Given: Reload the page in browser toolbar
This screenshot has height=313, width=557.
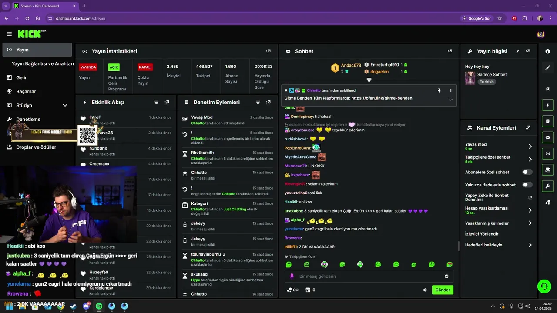Looking at the screenshot, I should 27,18.
